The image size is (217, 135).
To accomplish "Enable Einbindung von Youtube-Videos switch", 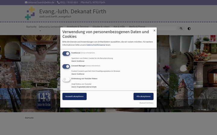I will pyautogui.click(x=66, y=79).
